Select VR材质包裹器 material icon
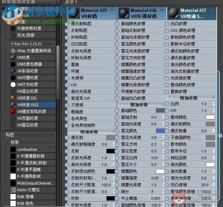Screen dimensions: 223x207 pos(13,64)
